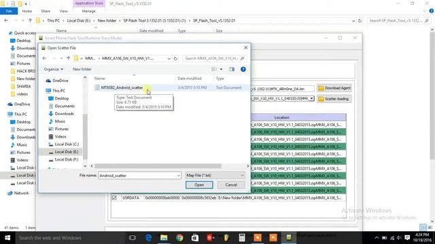
Task: Select Desktop in dialog navigation tree
Action: pyautogui.click(x=58, y=98)
